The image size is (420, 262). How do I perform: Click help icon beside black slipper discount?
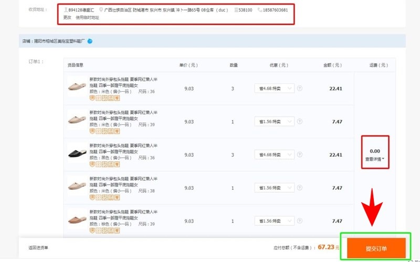300,155
